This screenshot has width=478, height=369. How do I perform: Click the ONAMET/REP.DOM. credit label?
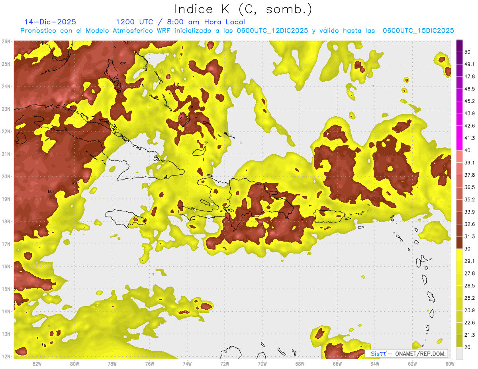[x=420, y=353]
